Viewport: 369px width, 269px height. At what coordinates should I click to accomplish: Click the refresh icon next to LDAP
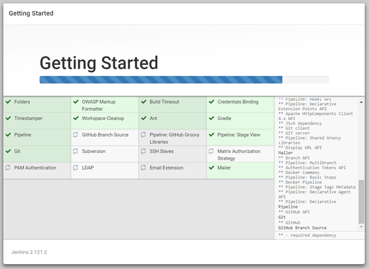(75, 168)
